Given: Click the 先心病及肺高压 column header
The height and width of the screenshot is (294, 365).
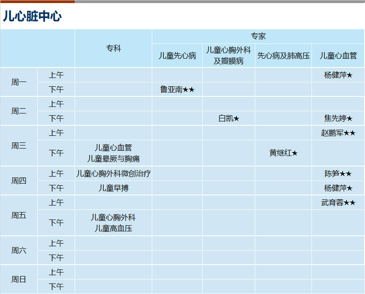Looking at the screenshot, I should [283, 56].
